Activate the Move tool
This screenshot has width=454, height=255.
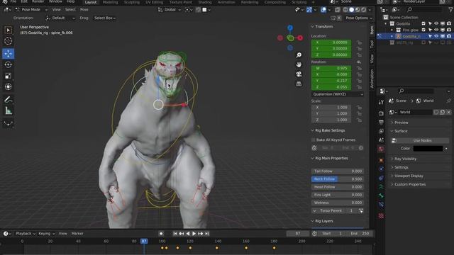click(8, 54)
